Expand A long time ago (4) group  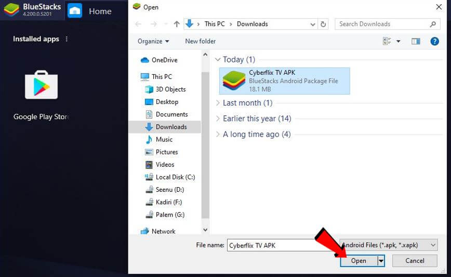pos(218,134)
